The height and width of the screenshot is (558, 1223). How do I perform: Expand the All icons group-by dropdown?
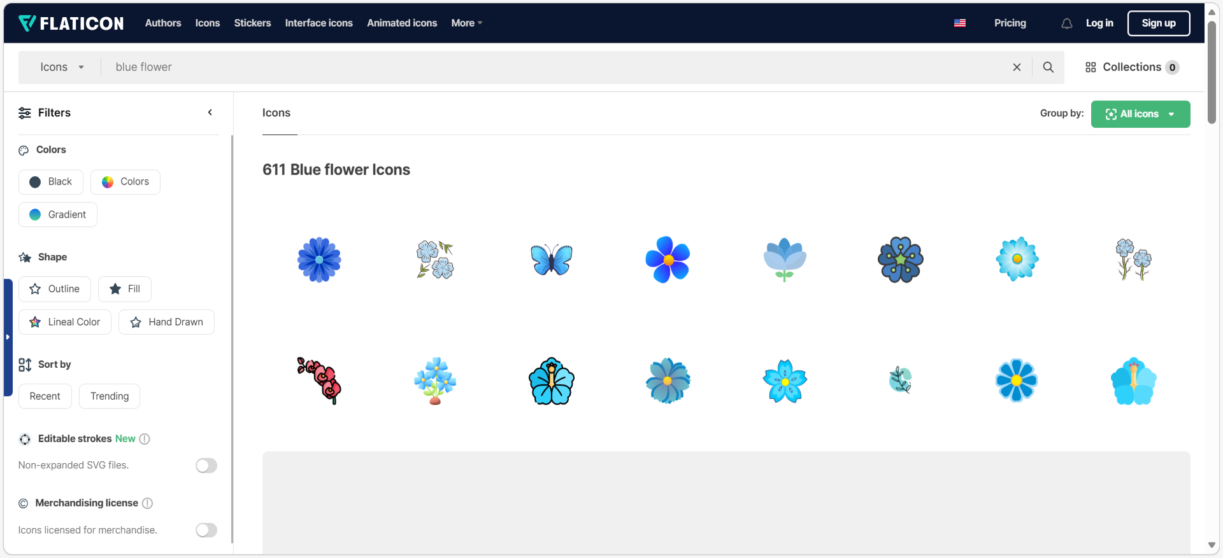(x=1140, y=115)
